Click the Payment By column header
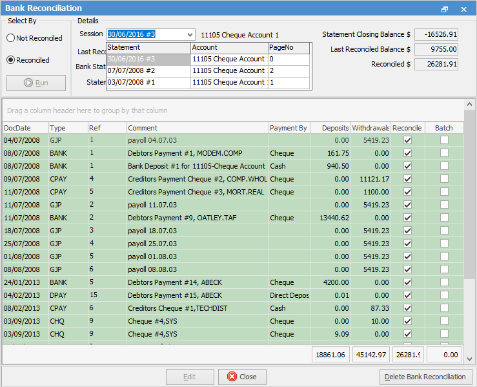Viewport: 477px width, 387px height. [288, 128]
